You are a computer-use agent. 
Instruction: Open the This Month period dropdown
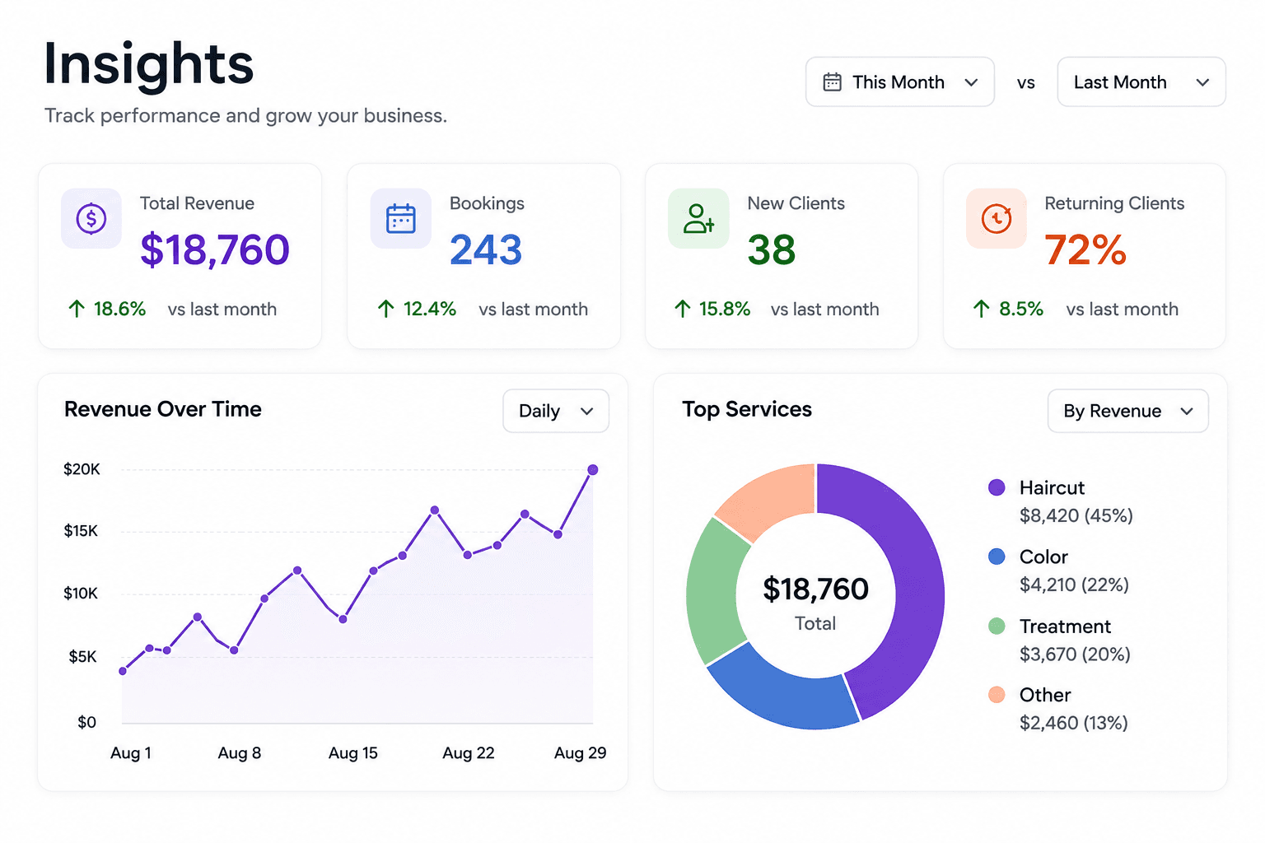(900, 82)
